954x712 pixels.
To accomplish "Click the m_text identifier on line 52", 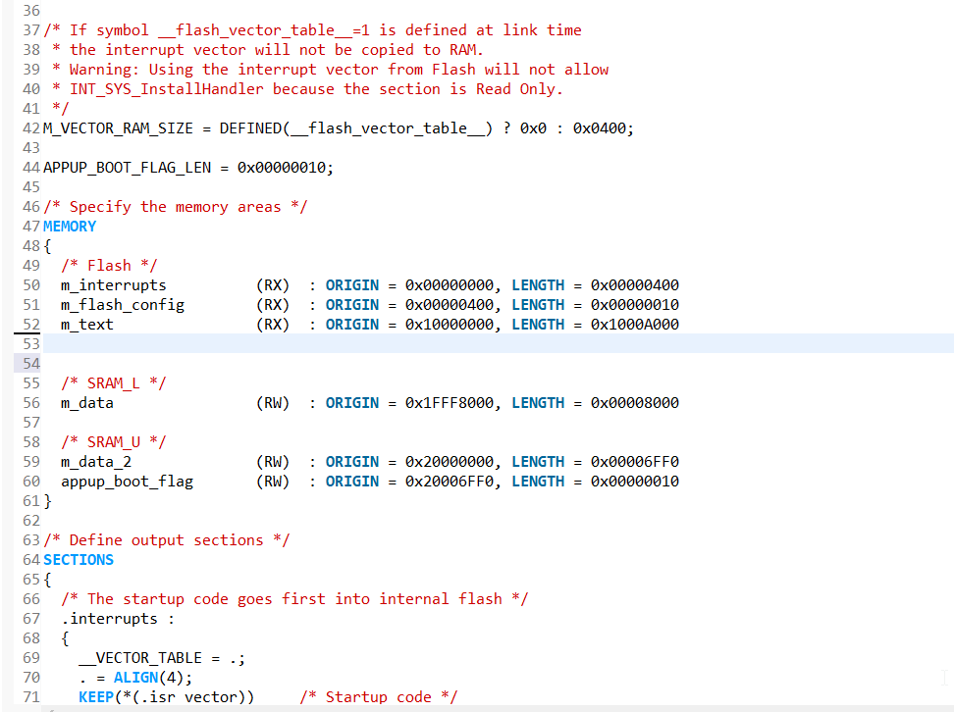I will click(x=85, y=324).
